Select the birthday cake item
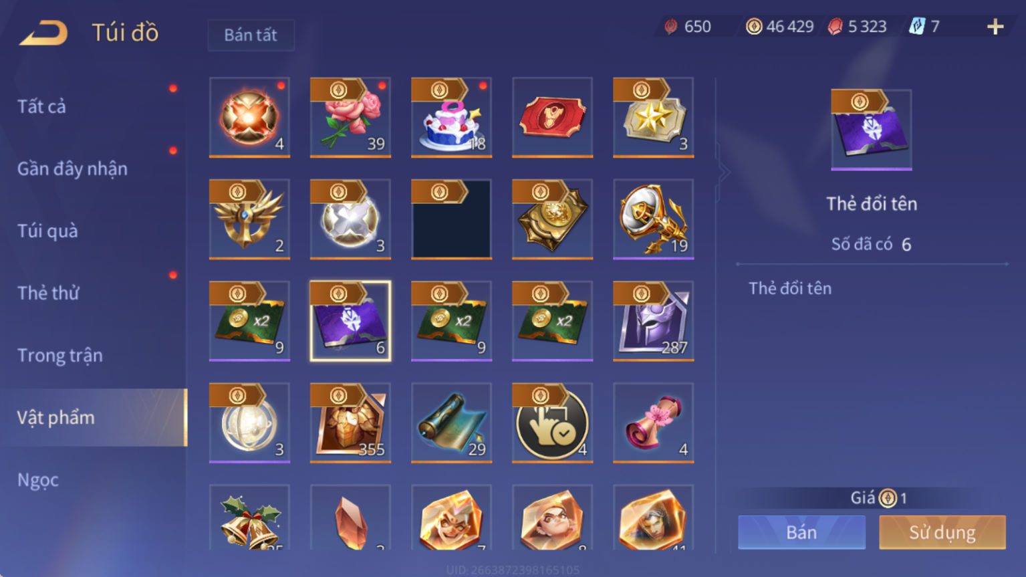 pos(451,117)
